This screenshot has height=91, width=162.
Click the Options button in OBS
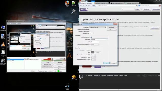point(47,62)
